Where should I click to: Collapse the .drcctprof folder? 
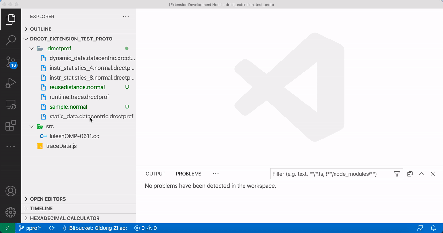click(31, 49)
